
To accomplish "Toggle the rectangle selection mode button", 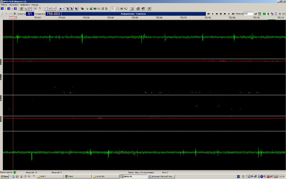I will [118, 9].
